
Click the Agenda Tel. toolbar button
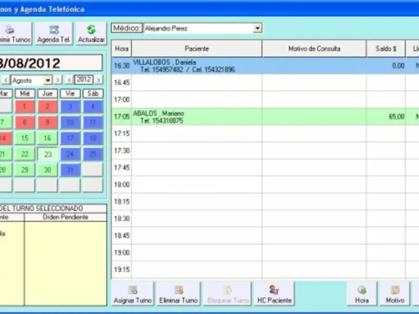tap(54, 33)
